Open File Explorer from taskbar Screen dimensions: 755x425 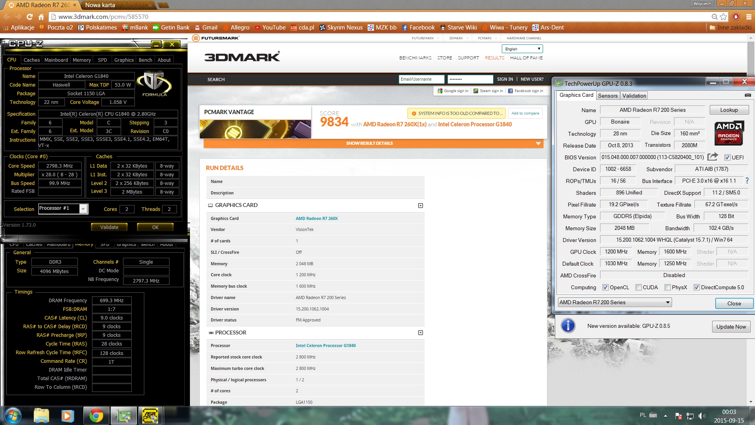[41, 416]
